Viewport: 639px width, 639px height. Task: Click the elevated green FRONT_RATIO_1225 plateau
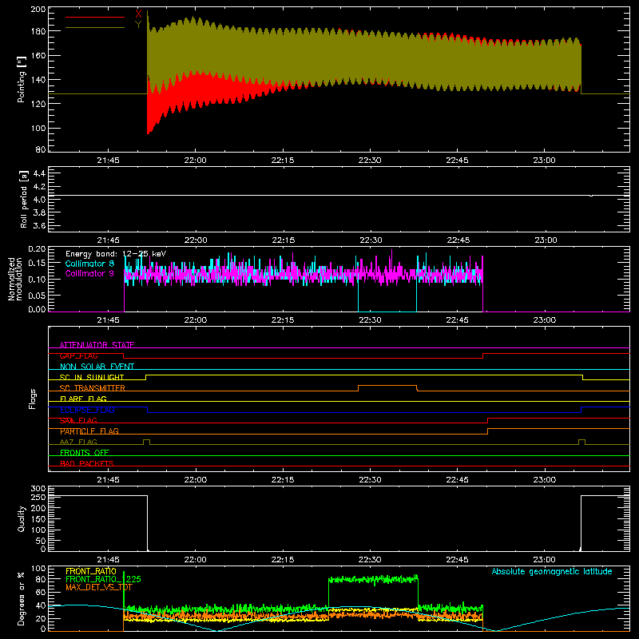coord(373,579)
